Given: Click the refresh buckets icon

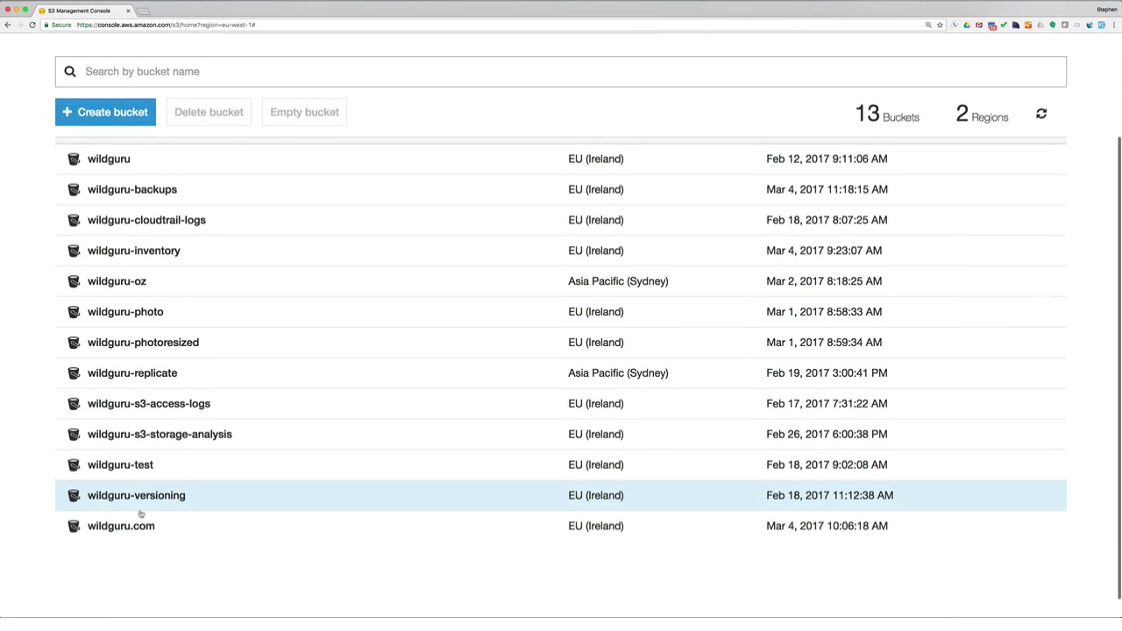Looking at the screenshot, I should [1041, 114].
